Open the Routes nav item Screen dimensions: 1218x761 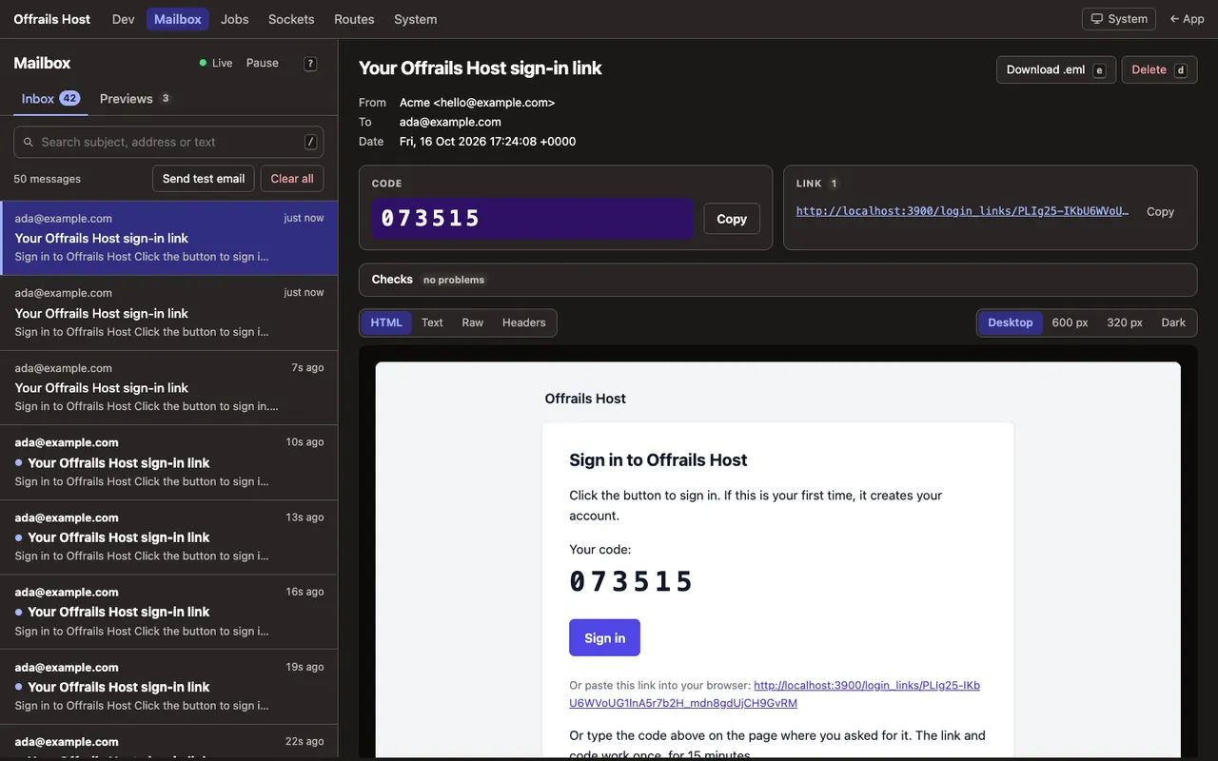pos(354,19)
